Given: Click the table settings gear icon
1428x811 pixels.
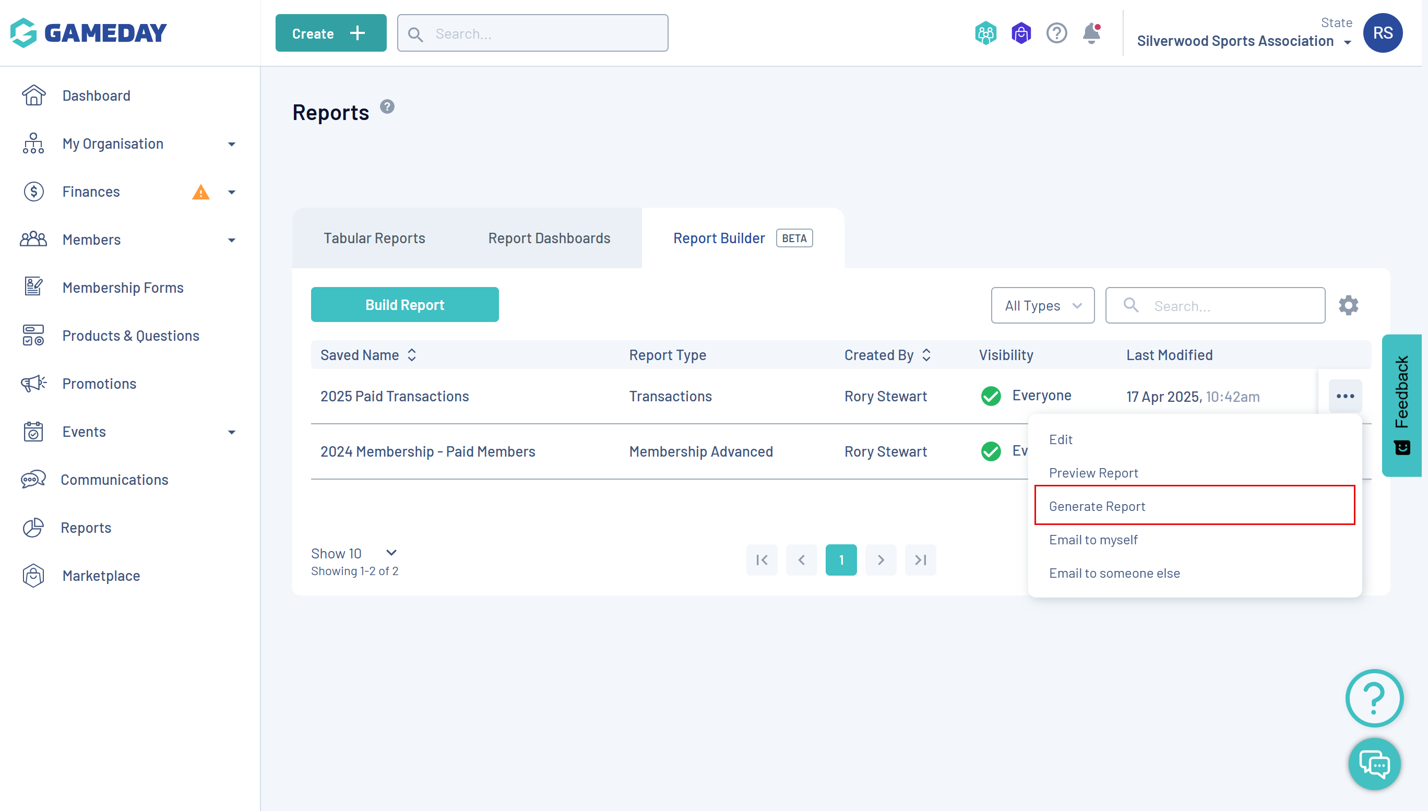Looking at the screenshot, I should (1348, 305).
